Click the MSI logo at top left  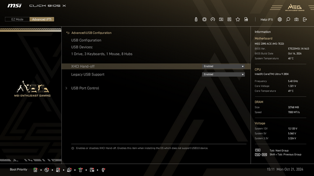(x=15, y=6)
